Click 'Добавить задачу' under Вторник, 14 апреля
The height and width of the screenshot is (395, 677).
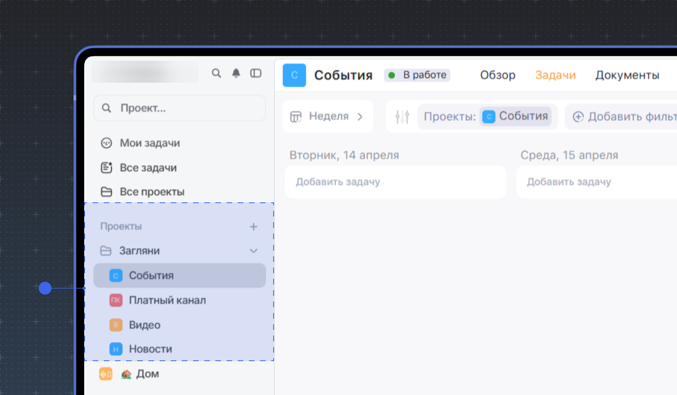338,182
